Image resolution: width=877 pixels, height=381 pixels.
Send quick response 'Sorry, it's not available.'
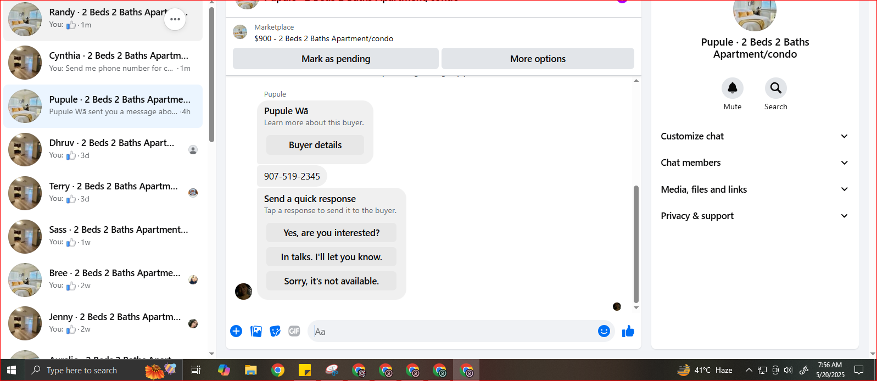[x=331, y=281]
